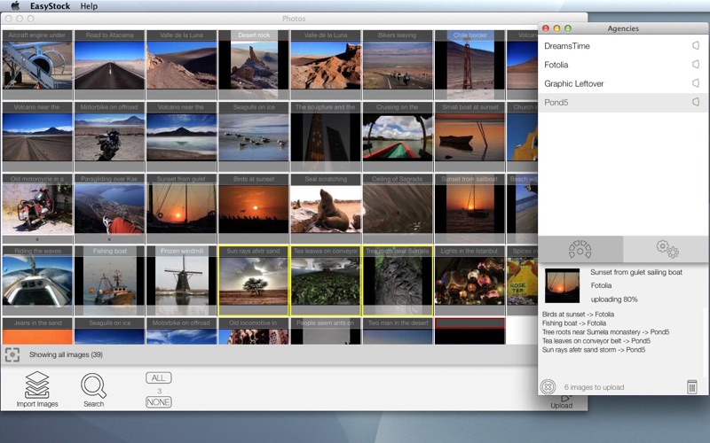
Task: Select the 'People seem ants on' photo
Action: [325, 330]
